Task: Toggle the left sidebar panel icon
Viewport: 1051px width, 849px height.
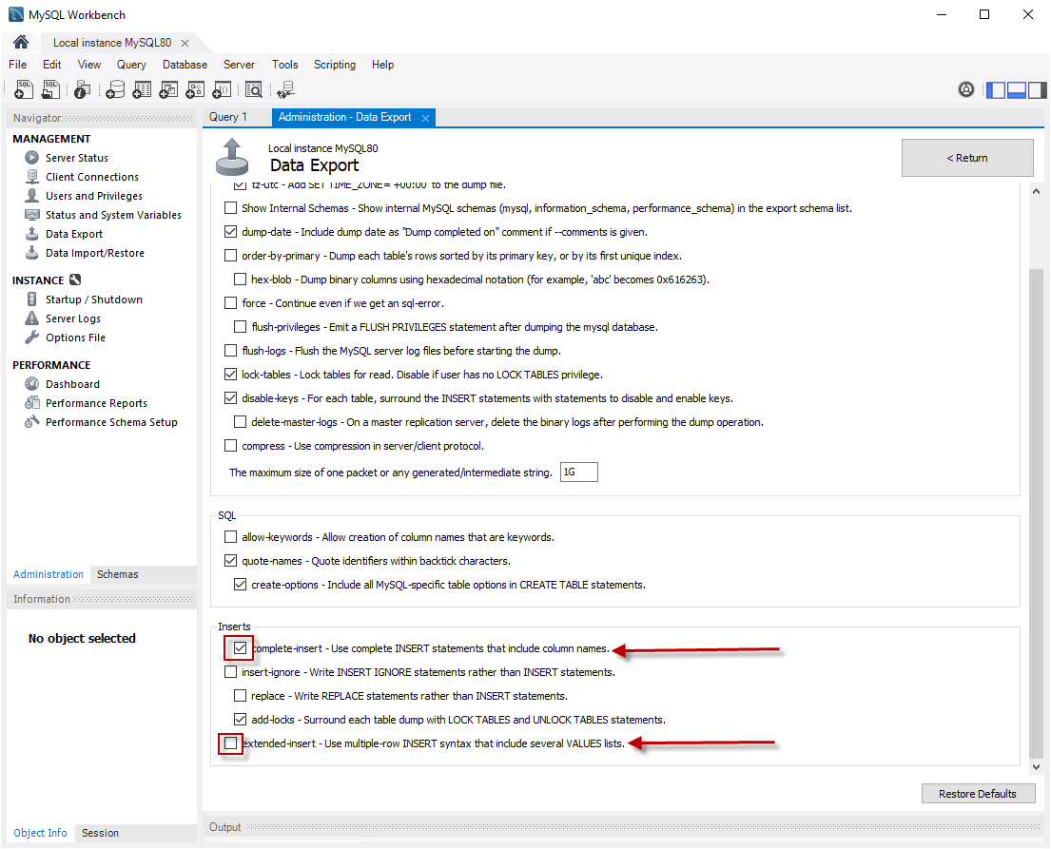Action: tap(996, 89)
